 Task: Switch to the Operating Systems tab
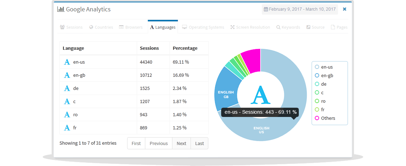[203, 27]
